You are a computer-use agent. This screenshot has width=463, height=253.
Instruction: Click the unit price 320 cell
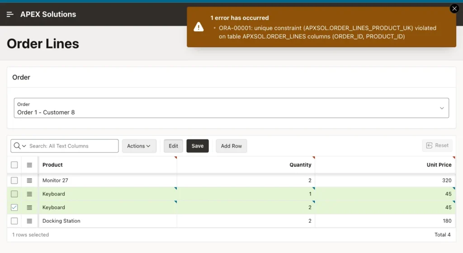coord(385,180)
